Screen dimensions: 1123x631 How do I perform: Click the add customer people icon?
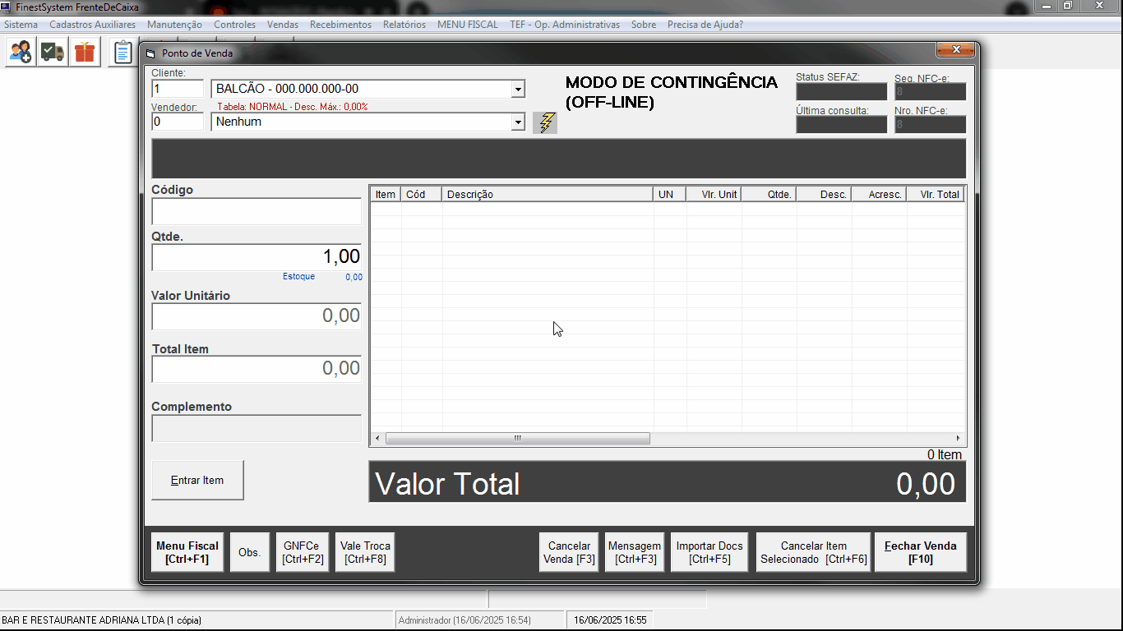click(21, 53)
